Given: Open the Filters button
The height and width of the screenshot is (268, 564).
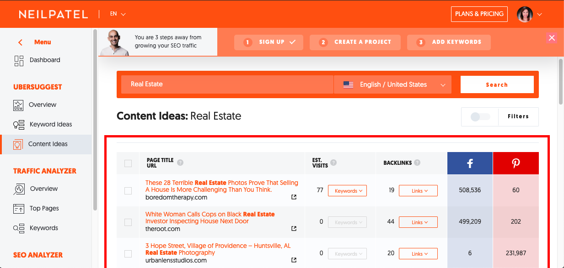Looking at the screenshot, I should point(518,117).
